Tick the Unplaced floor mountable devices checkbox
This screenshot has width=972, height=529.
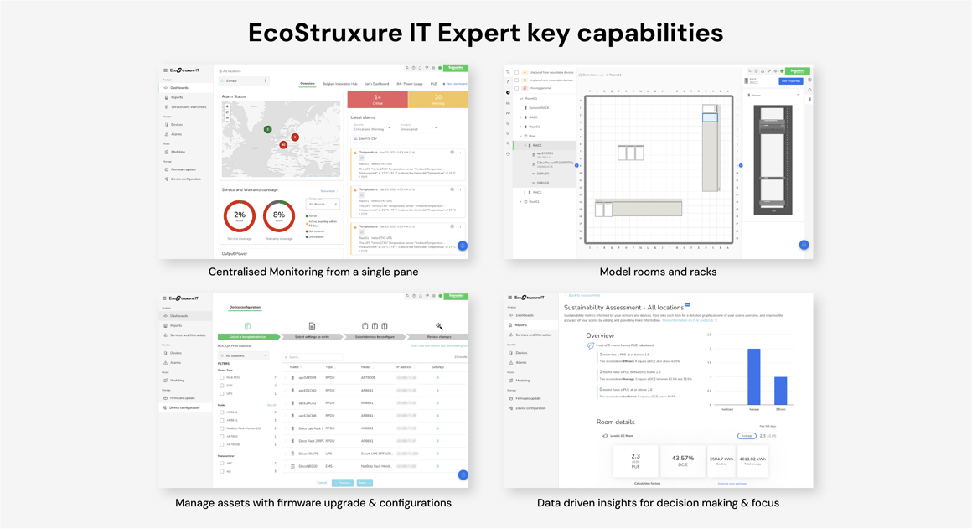(517, 73)
